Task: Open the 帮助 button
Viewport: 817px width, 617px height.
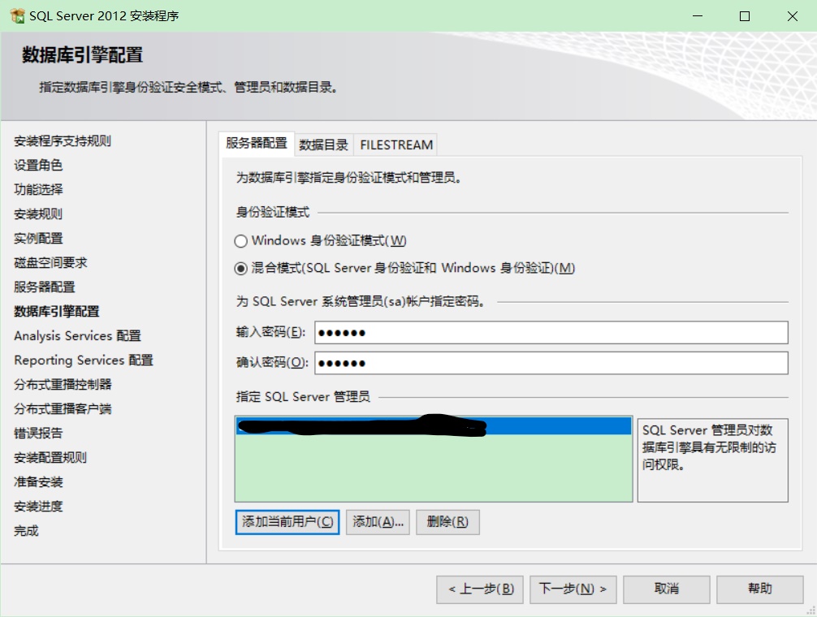Action: (x=759, y=589)
